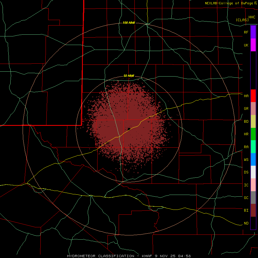Click the DS white legend swatch
This screenshot has height=258, width=258.
click(253, 172)
